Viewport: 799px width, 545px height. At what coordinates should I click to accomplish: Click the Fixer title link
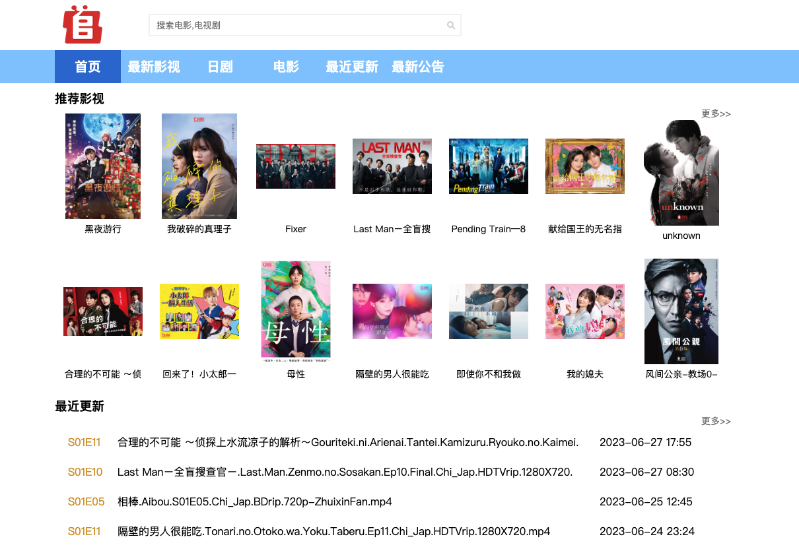[x=296, y=229]
